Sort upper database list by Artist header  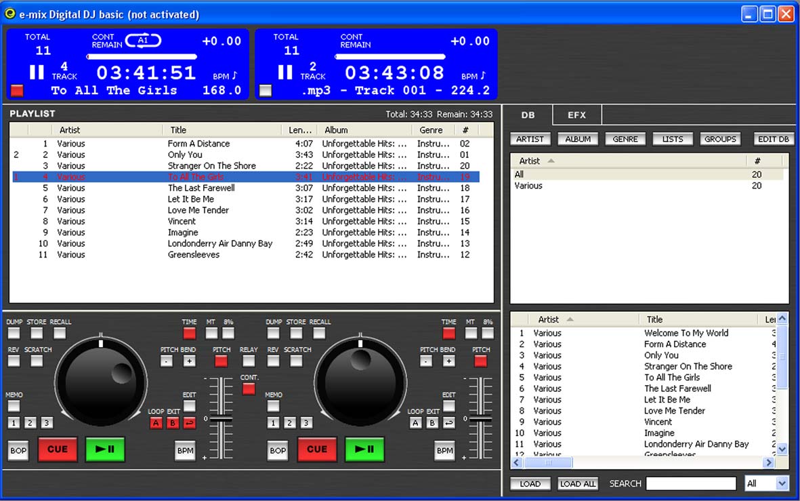pos(628,161)
